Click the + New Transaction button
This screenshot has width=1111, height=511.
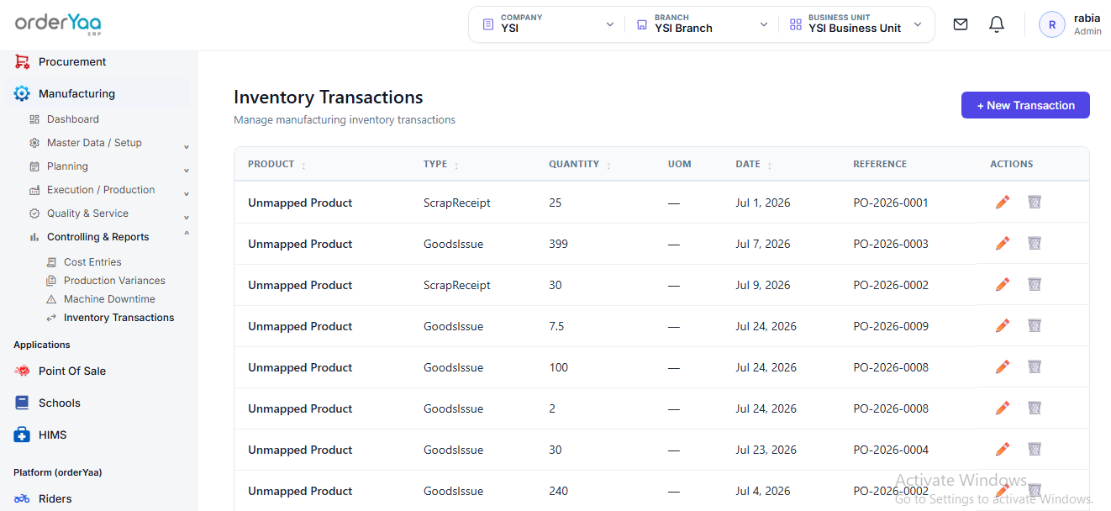1025,105
